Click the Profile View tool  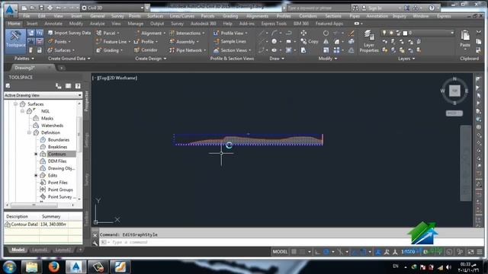(230, 33)
